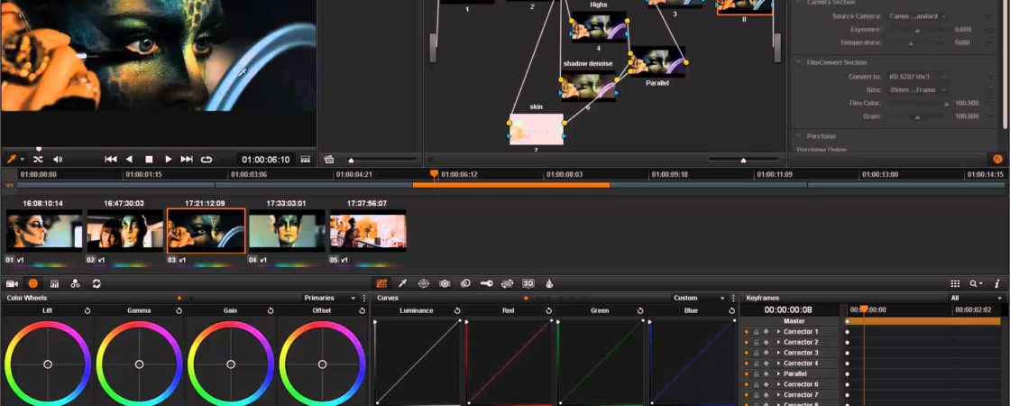This screenshot has width=1010, height=406.
Task: Select the eyedropper qualifier picker tool in viewer
Action: pos(12,159)
